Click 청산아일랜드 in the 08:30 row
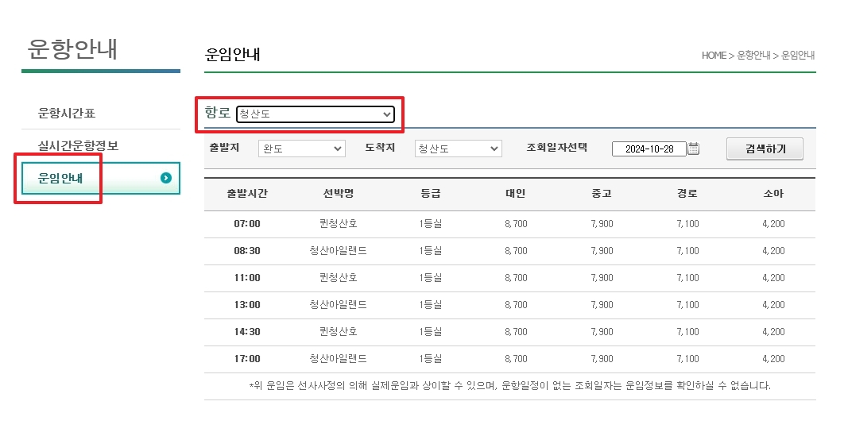Screen dimensions: 848x440 pyautogui.click(x=338, y=251)
